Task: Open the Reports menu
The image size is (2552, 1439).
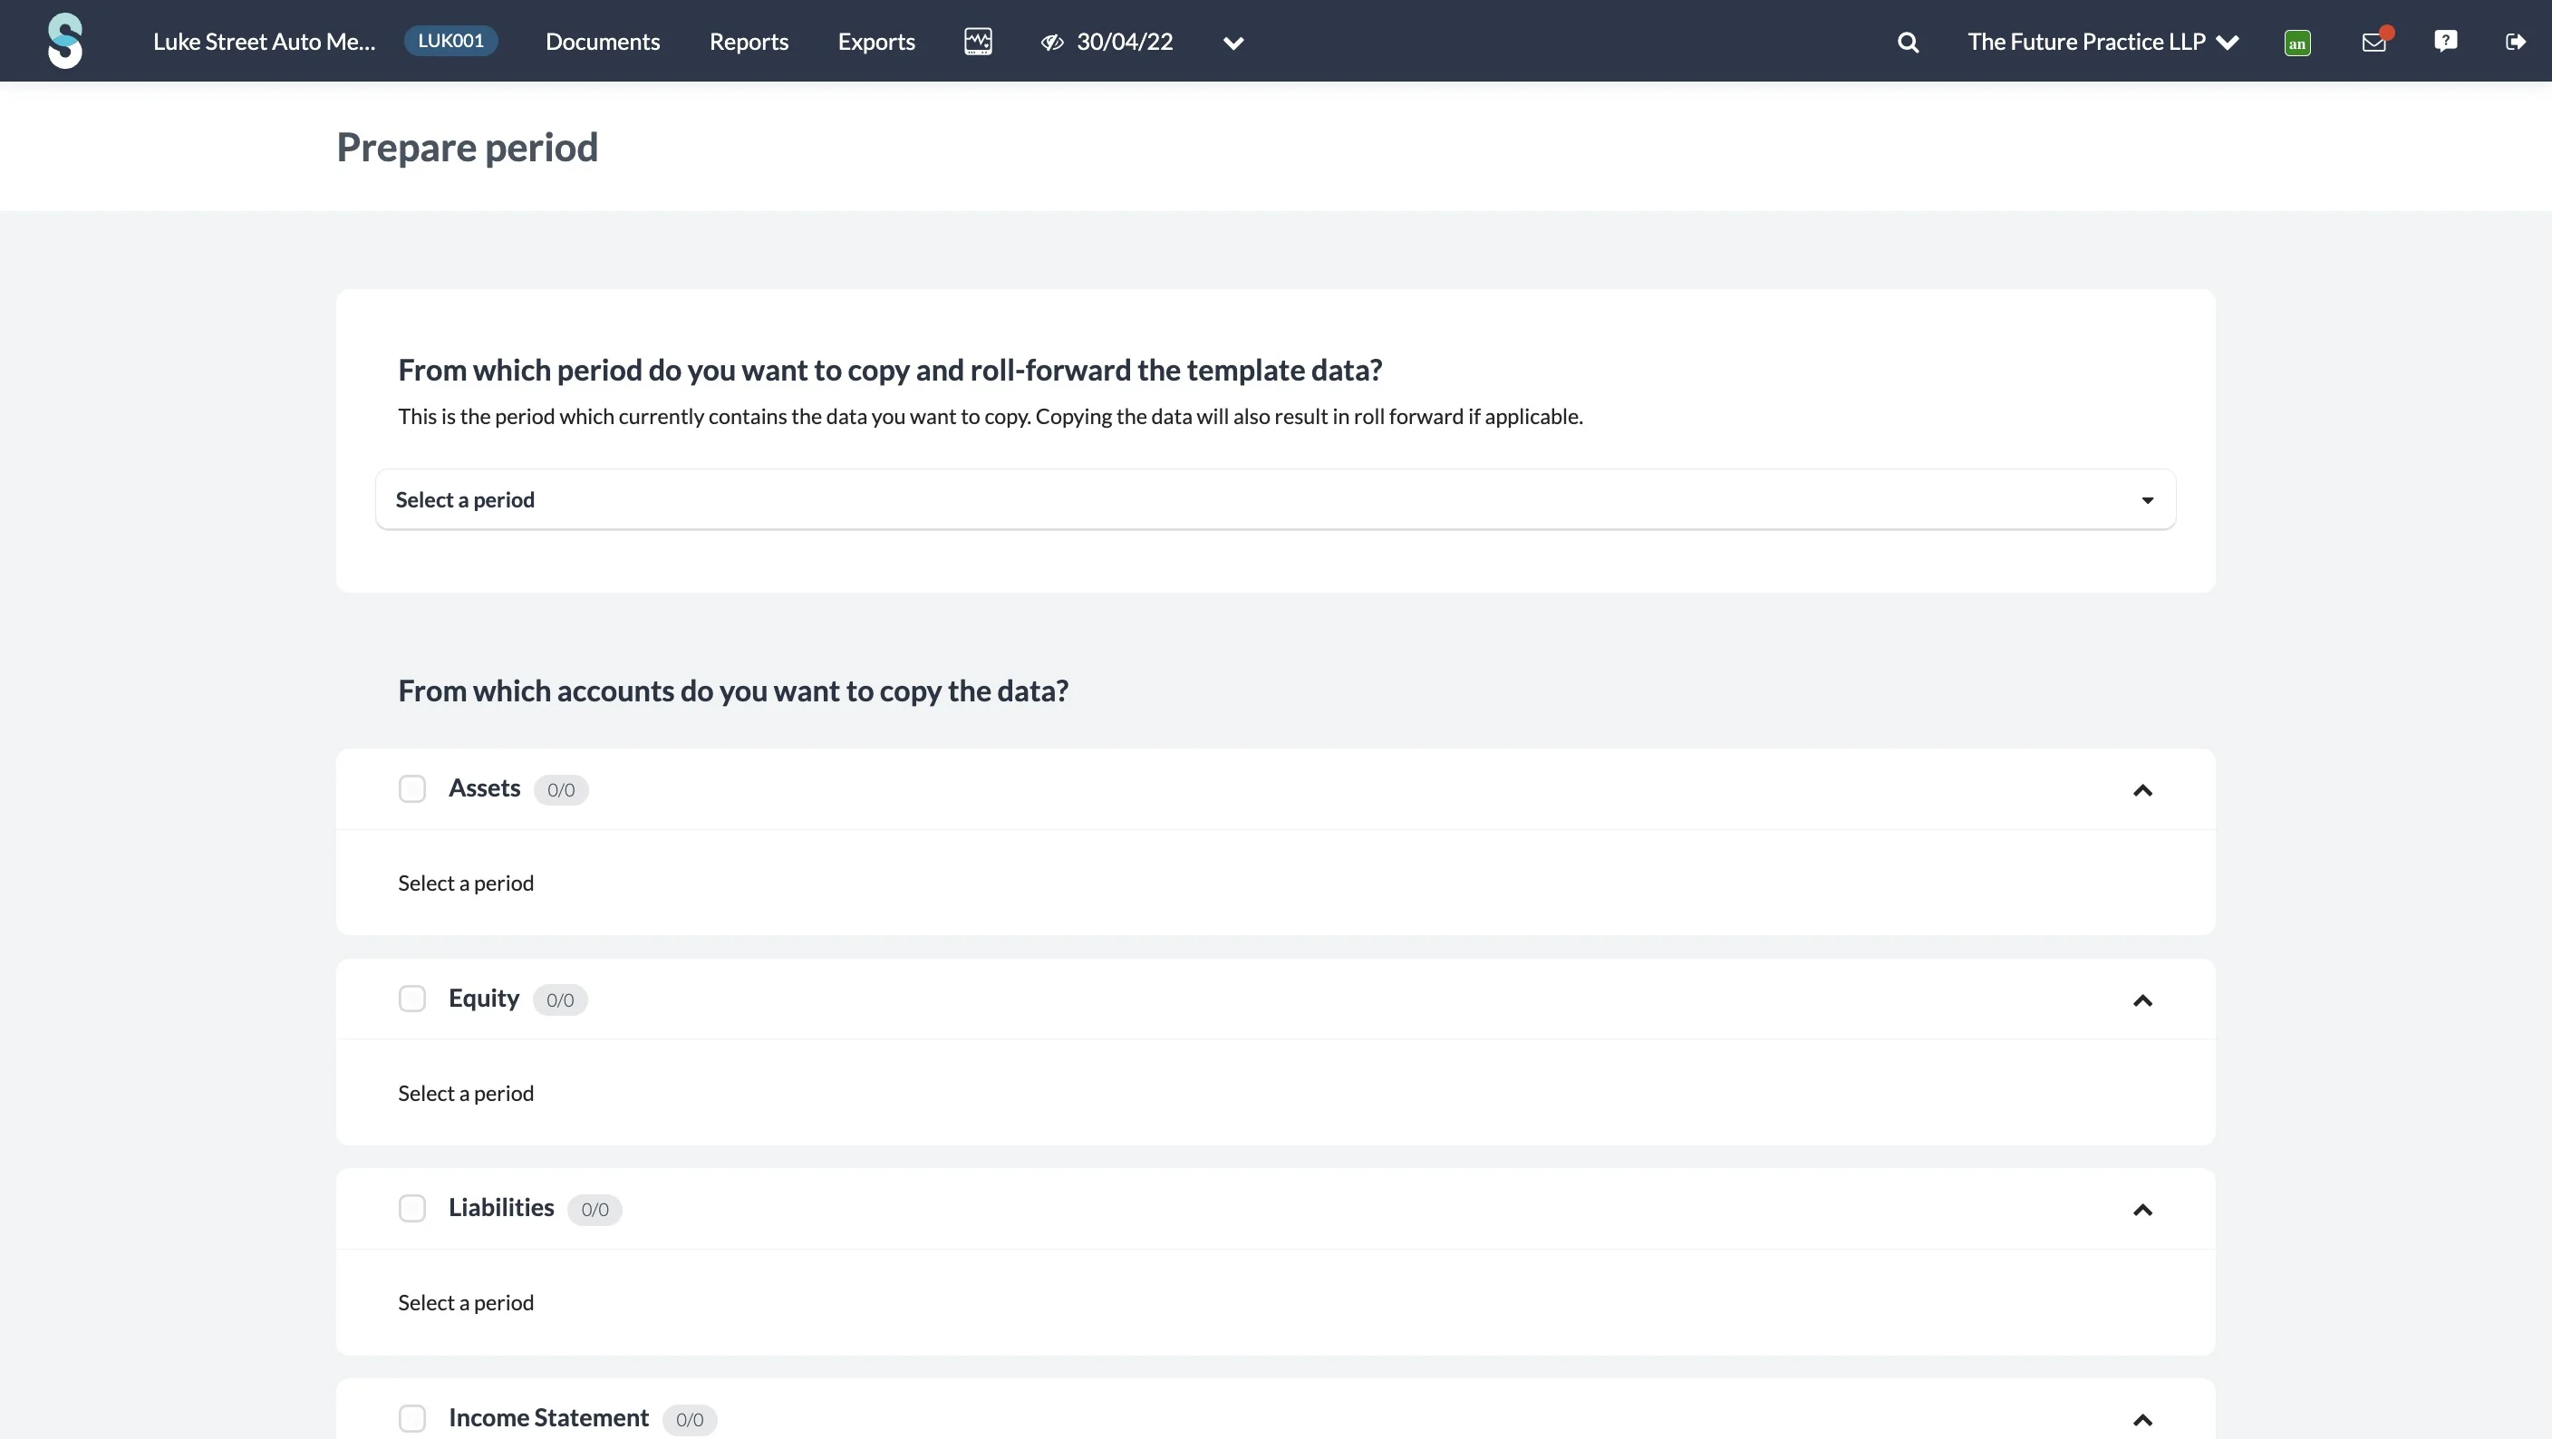Action: [x=749, y=42]
